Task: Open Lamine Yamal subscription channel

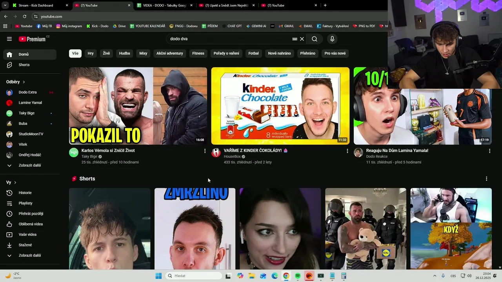Action: [30, 103]
